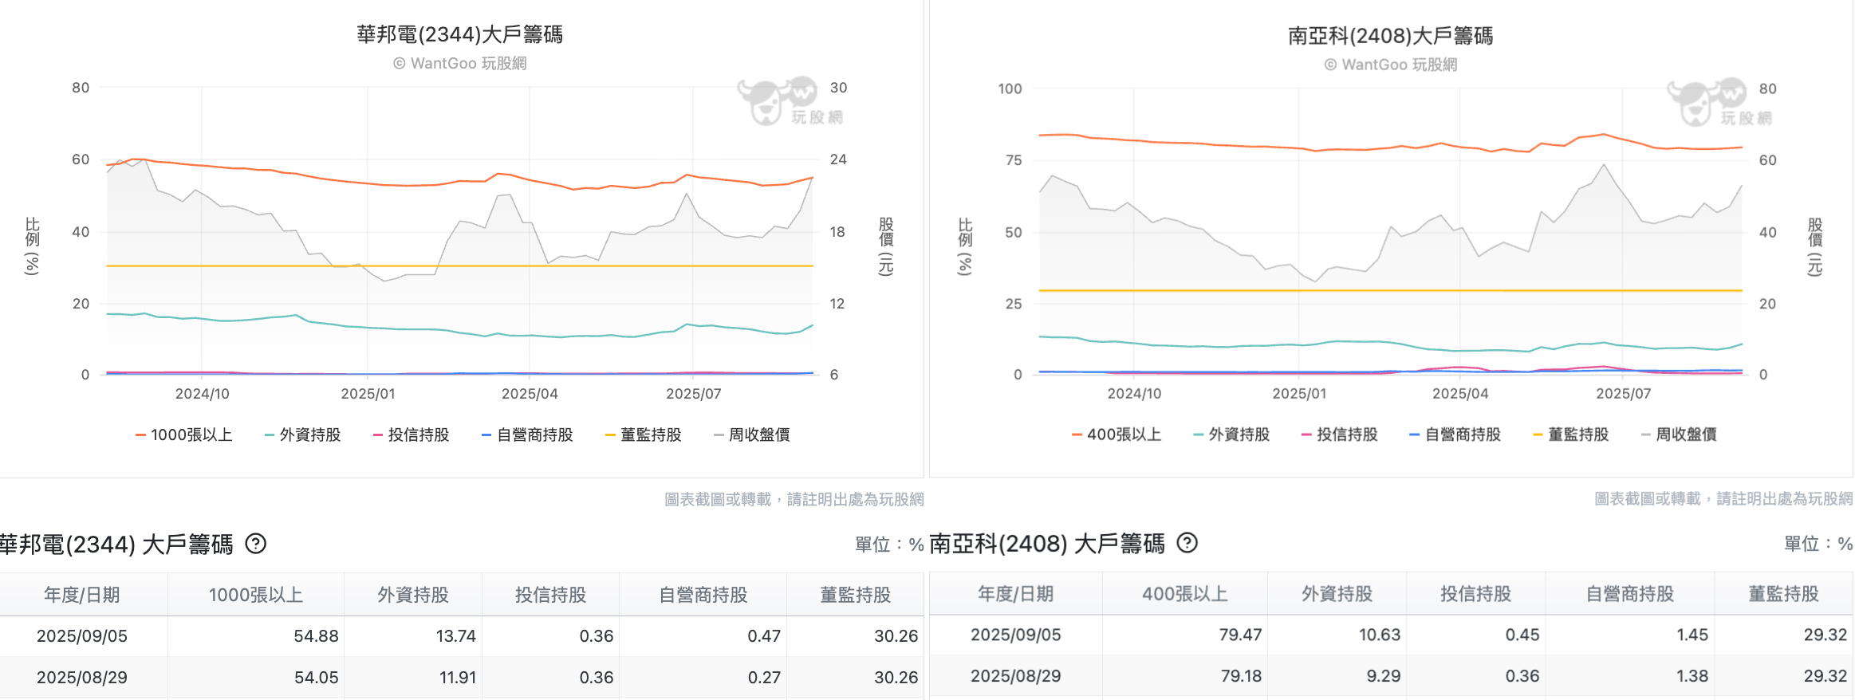Click value 54.88 in 華邦電 table
This screenshot has height=700, width=1855.
[316, 636]
